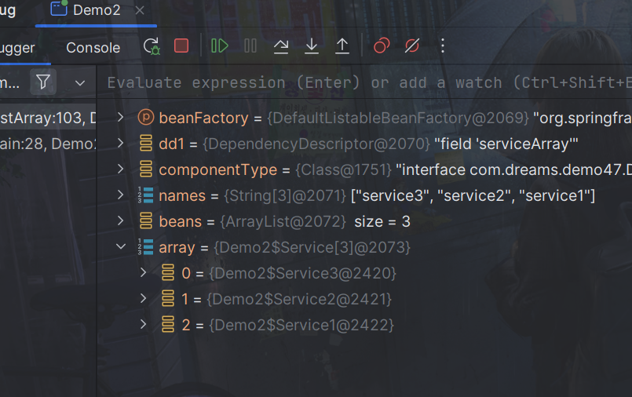
Task: Toggle Mute Breakpoints
Action: pos(412,46)
